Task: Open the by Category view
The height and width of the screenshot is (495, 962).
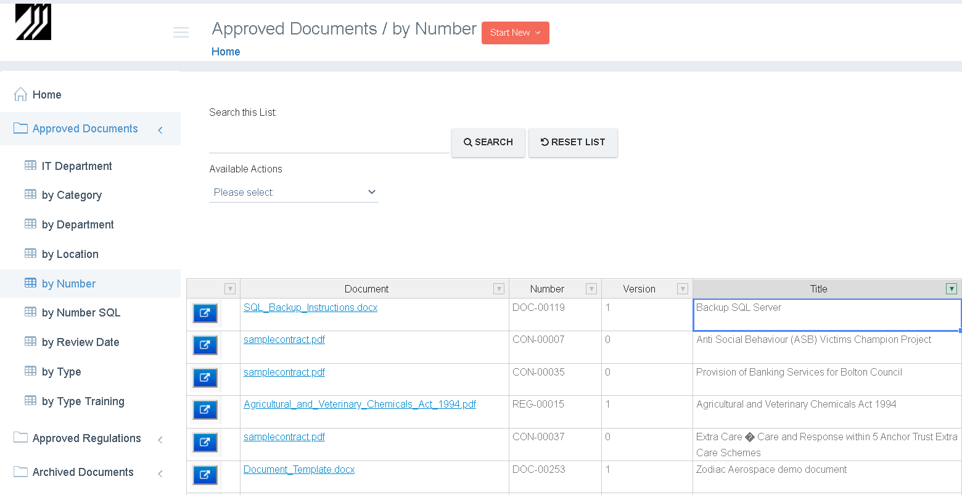Action: [x=72, y=195]
